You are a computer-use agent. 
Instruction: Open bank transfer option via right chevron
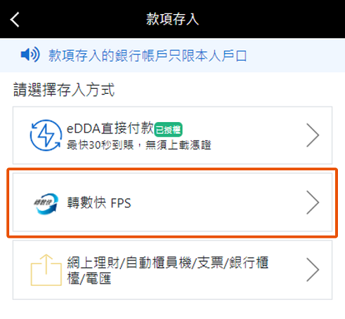(x=312, y=270)
